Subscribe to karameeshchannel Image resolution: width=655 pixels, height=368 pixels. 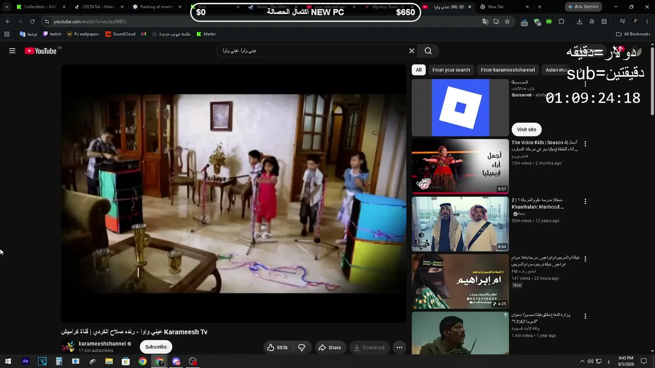pyautogui.click(x=156, y=347)
